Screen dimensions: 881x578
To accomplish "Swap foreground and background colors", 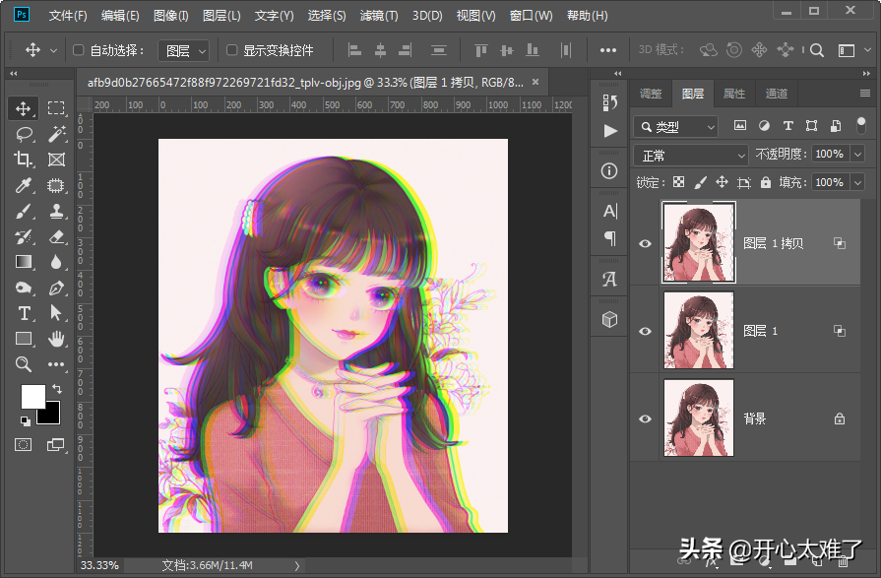I will coord(57,388).
